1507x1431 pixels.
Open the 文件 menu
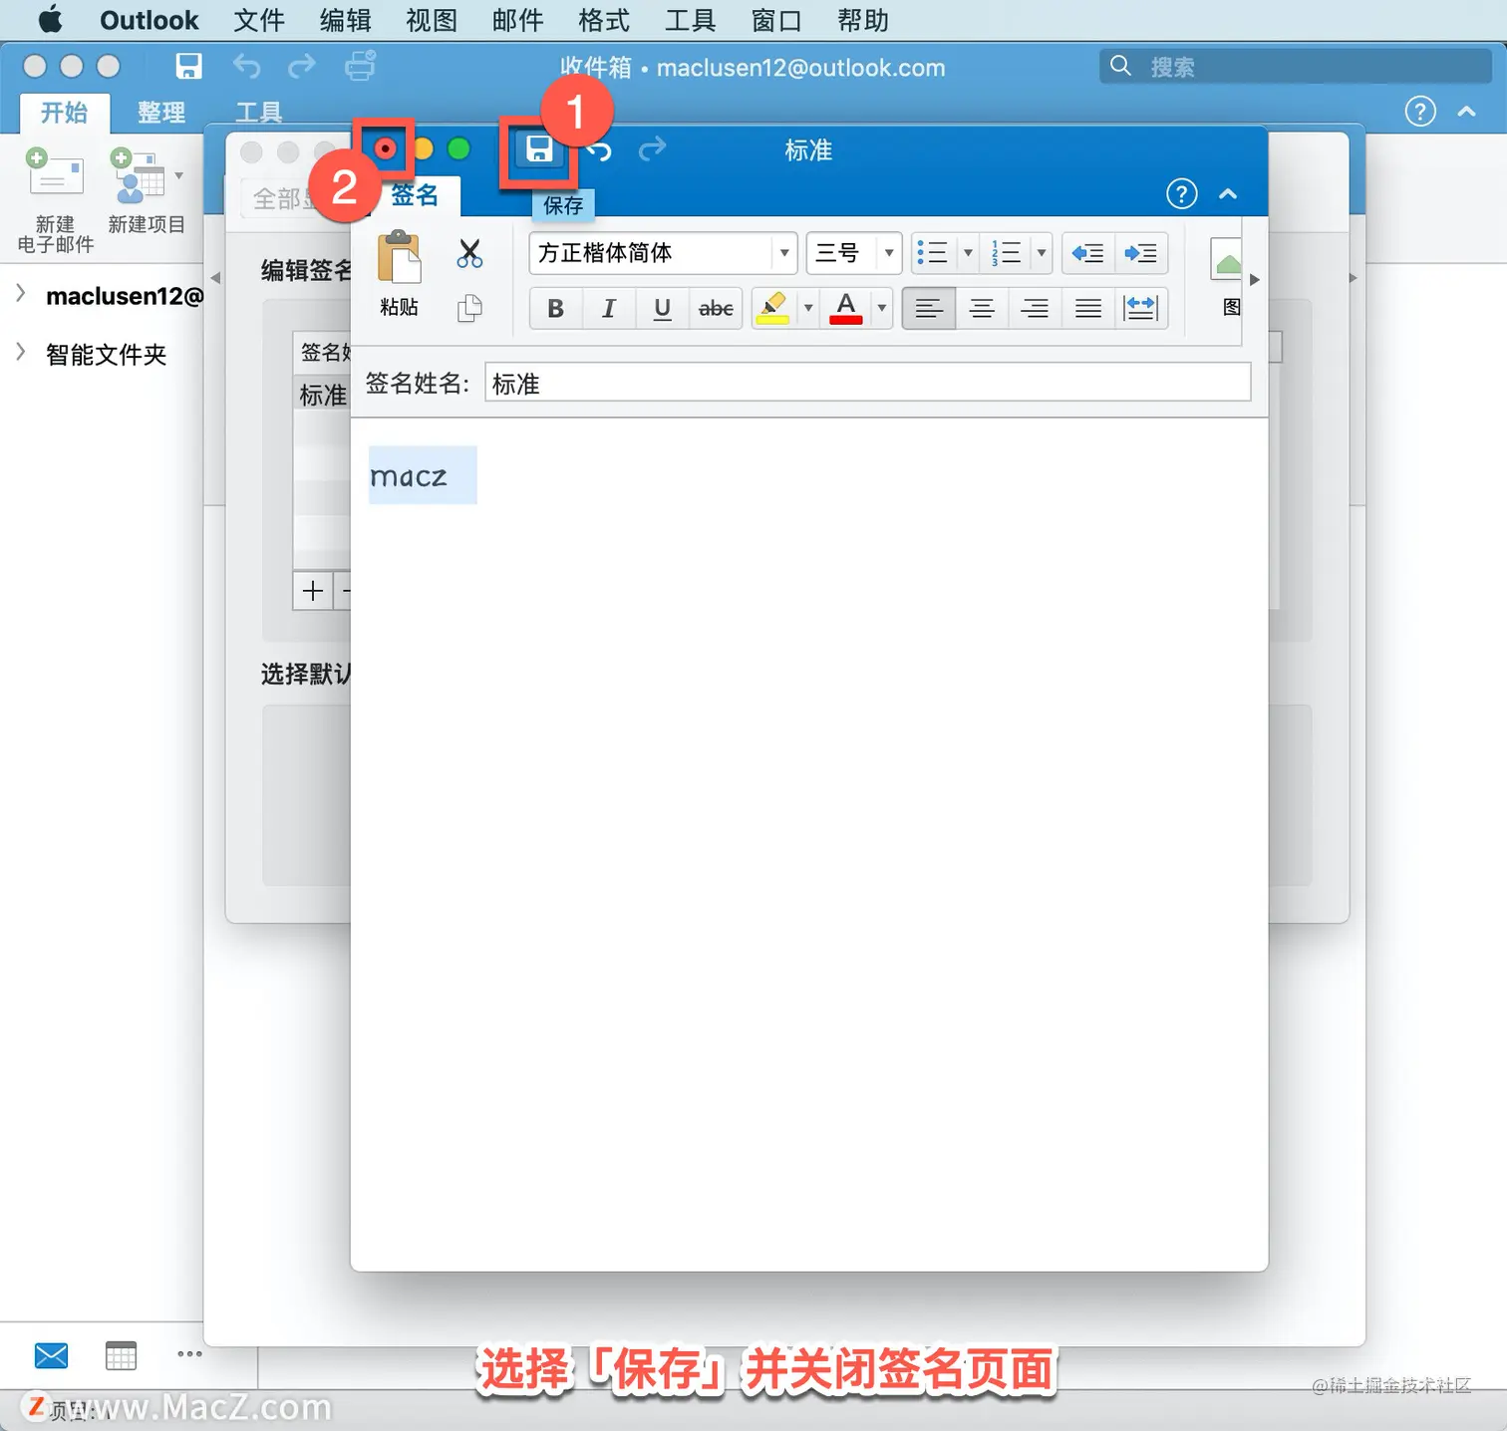pos(259,20)
